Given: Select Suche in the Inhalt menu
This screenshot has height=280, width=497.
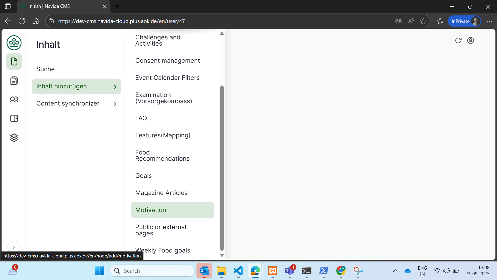Looking at the screenshot, I should [x=46, y=69].
